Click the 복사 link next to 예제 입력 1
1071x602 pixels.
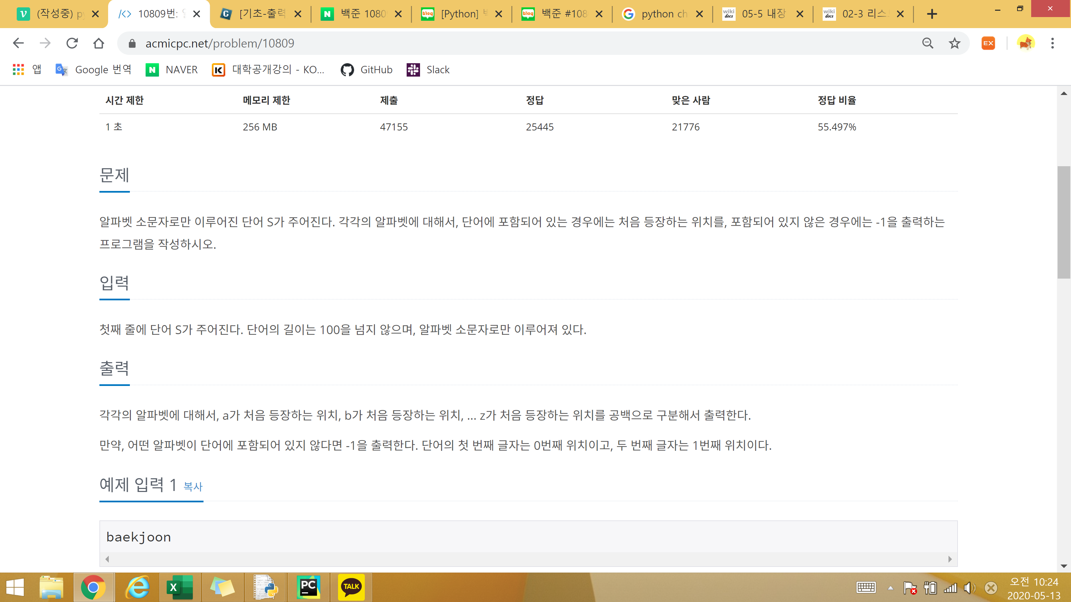[x=192, y=486]
